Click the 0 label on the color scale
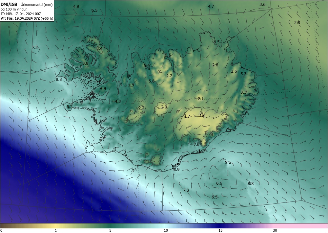Image resolution: width=328 pixels, height=233 pixels. pos(1,230)
